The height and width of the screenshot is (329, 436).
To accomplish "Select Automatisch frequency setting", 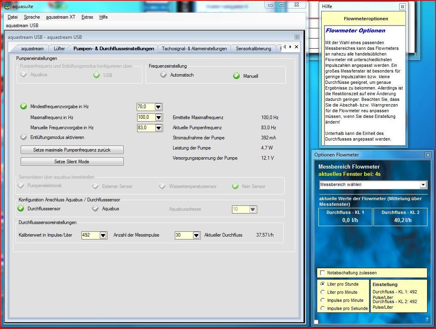I will [163, 75].
